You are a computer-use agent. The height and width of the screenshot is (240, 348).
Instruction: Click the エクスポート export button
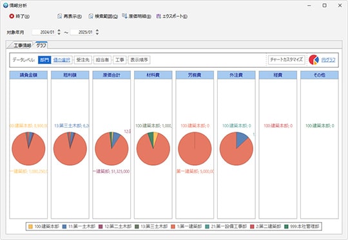click(x=172, y=16)
